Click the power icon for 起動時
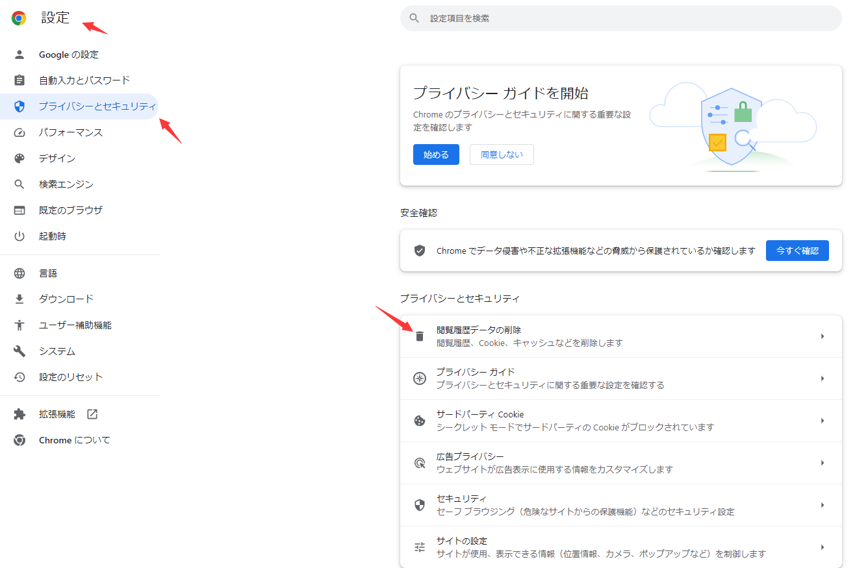 (x=19, y=236)
